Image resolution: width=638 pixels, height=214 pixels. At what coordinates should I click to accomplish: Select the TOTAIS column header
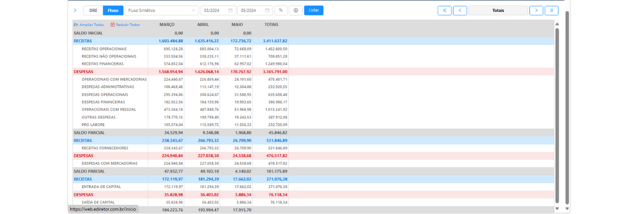(x=272, y=24)
